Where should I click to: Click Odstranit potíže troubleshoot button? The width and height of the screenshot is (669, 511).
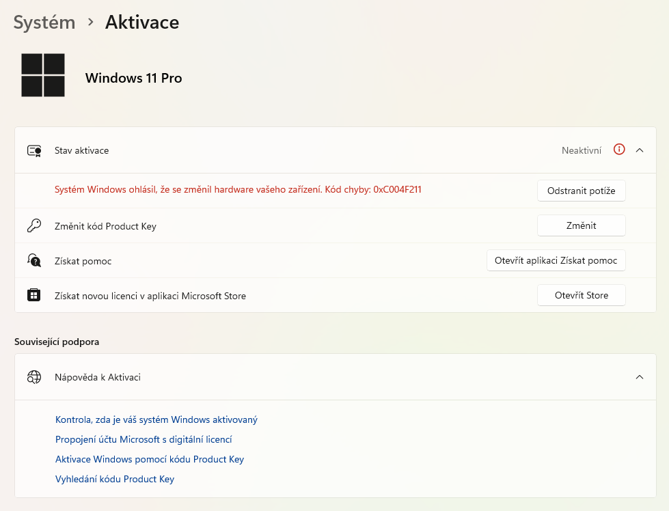[581, 191]
